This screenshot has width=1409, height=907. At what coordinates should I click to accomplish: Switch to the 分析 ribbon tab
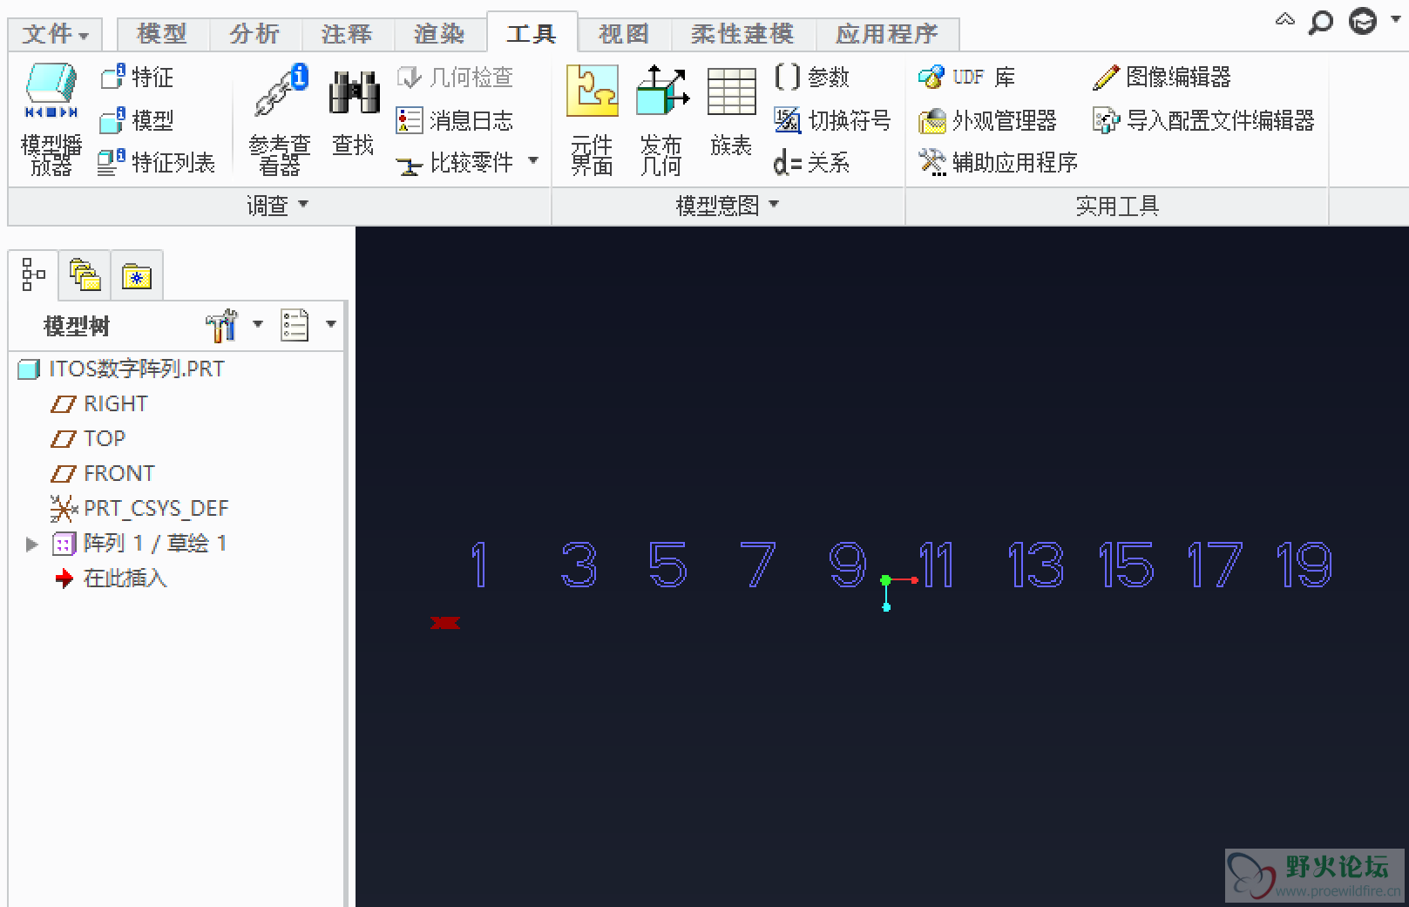tap(254, 34)
